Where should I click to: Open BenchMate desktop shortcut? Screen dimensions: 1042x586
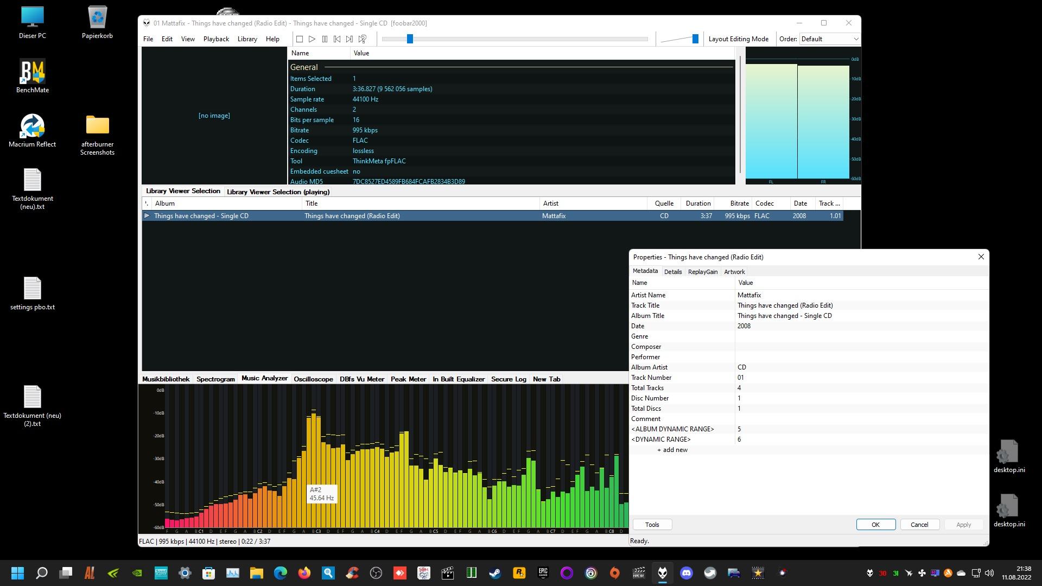pos(32,76)
